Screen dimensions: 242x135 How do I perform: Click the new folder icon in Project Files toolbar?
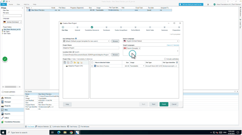pos(78,62)
